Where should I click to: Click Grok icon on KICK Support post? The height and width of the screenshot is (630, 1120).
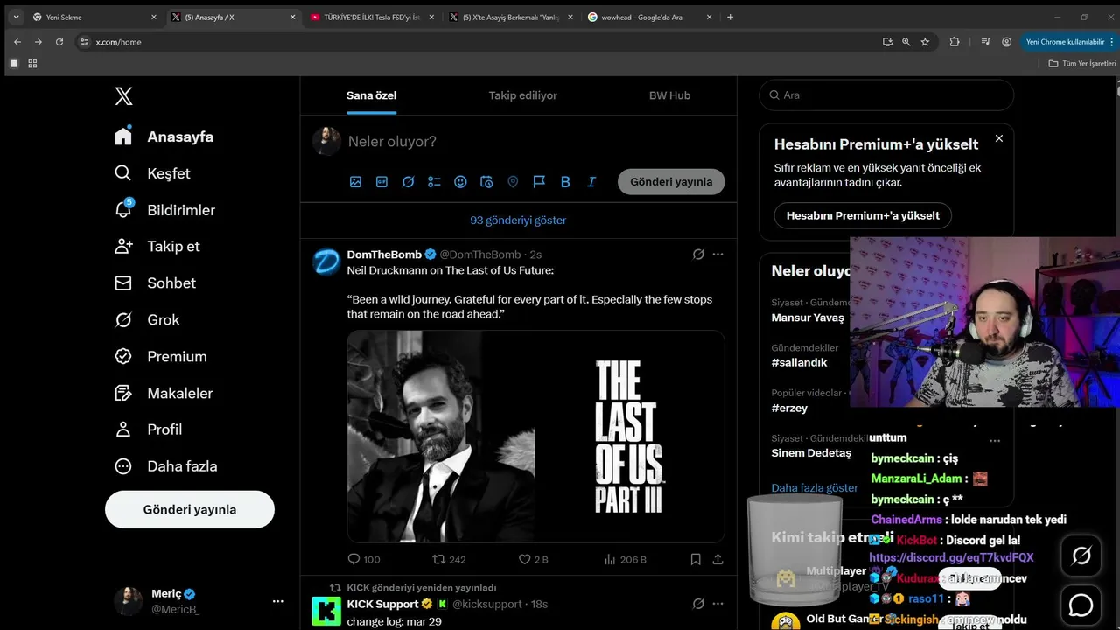click(698, 604)
